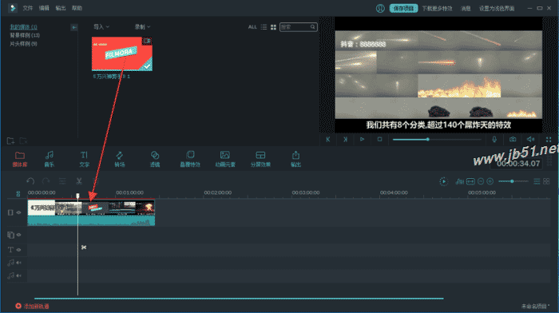Viewport: 559px width, 313px height.
Task: Click the user account icon in title bar
Action: pos(380,8)
